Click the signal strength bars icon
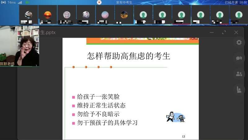The image size is (248, 140). (x=20, y=2)
